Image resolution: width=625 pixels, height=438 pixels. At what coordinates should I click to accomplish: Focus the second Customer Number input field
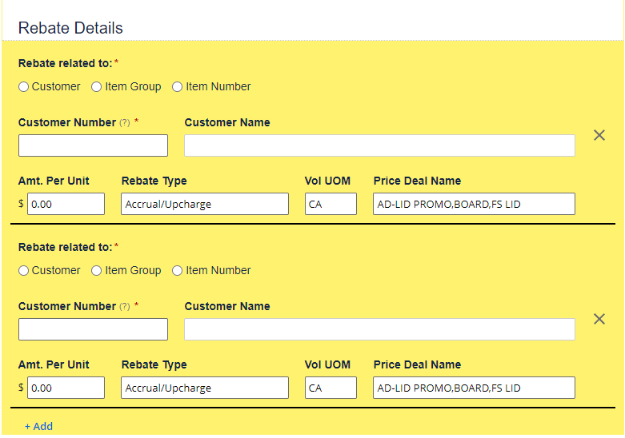point(94,329)
